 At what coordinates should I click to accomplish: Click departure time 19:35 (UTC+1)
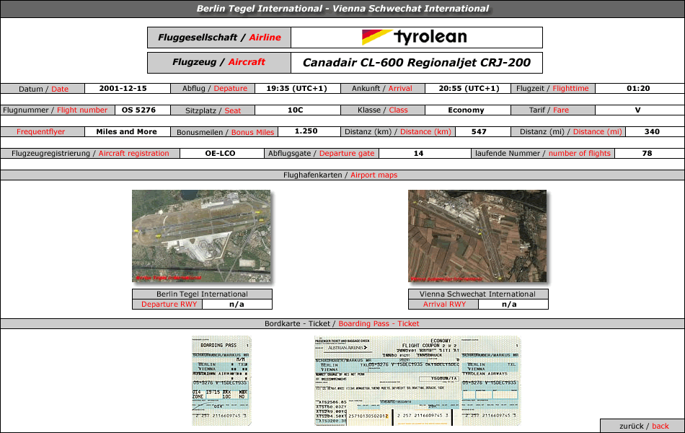click(x=296, y=88)
